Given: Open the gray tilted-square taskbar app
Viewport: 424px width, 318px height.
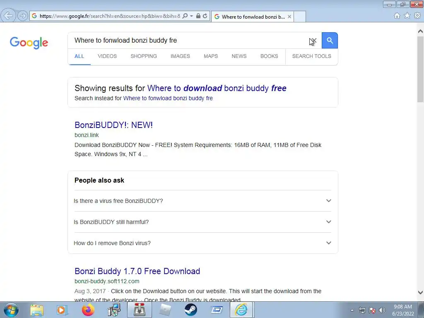Looking at the screenshot, I should tap(165, 310).
